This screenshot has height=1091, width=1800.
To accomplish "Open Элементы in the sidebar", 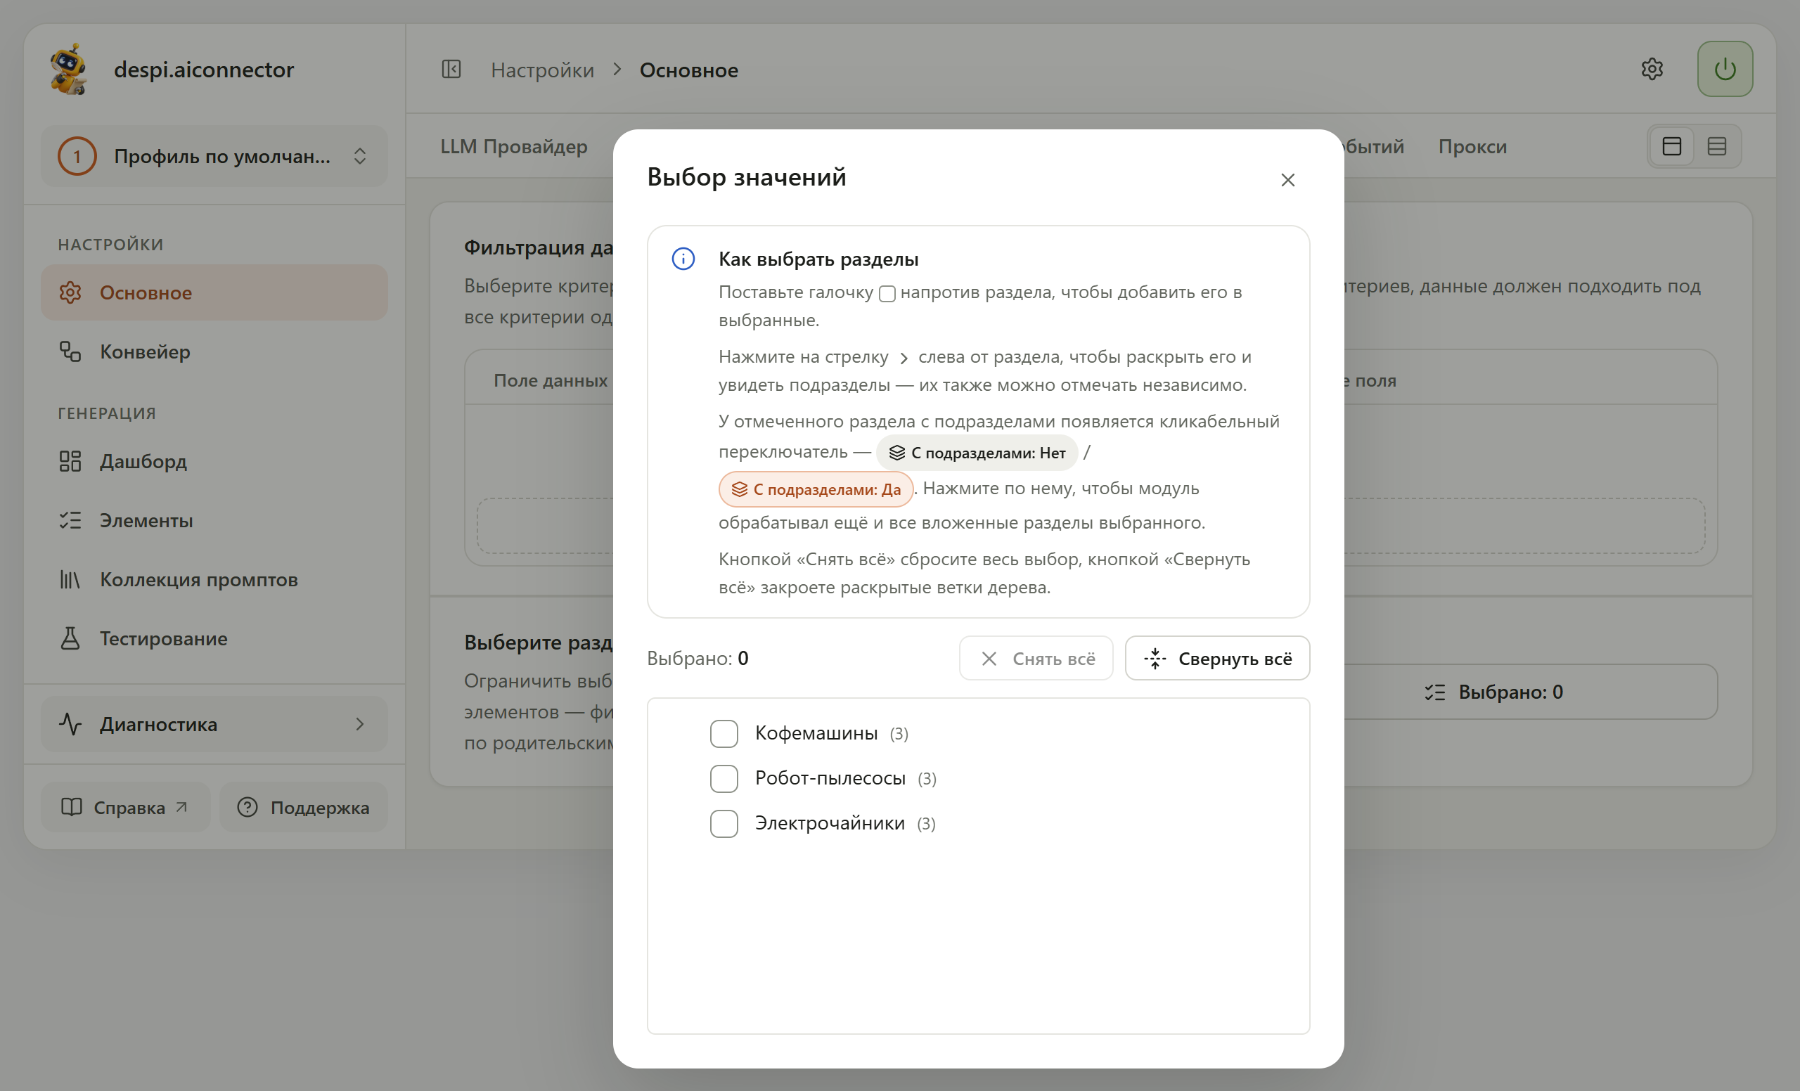I will pyautogui.click(x=214, y=521).
